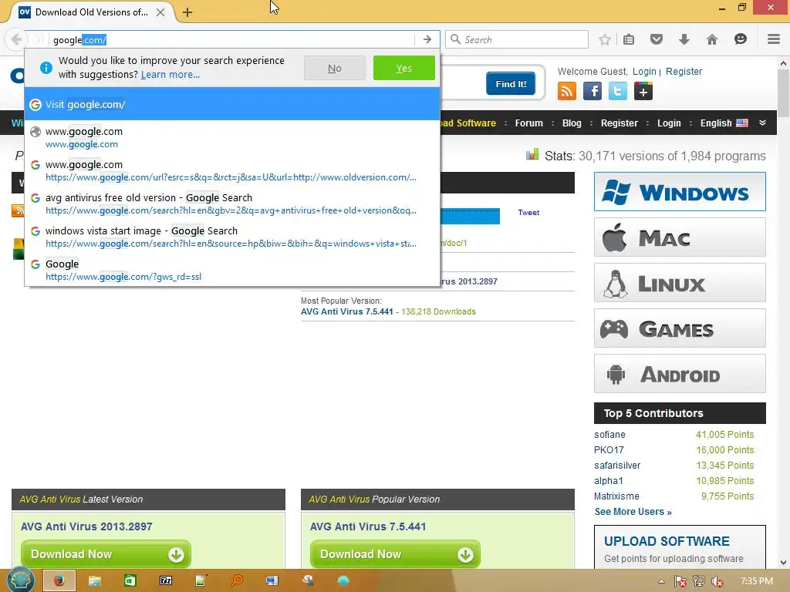Close the Download Old Versions tab
This screenshot has height=592, width=790.
(160, 12)
